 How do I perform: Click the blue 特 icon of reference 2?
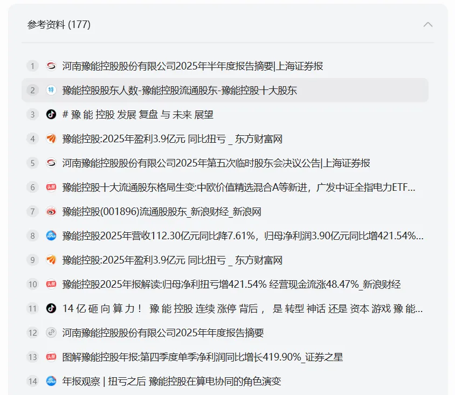point(51,90)
